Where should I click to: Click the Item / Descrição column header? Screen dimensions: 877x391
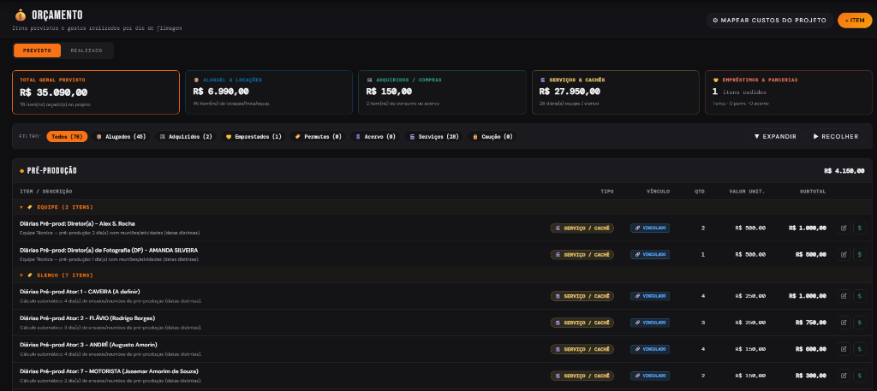point(46,192)
